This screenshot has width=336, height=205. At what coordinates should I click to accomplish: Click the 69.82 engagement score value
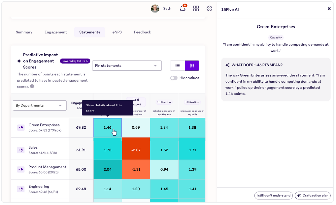pos(81,127)
